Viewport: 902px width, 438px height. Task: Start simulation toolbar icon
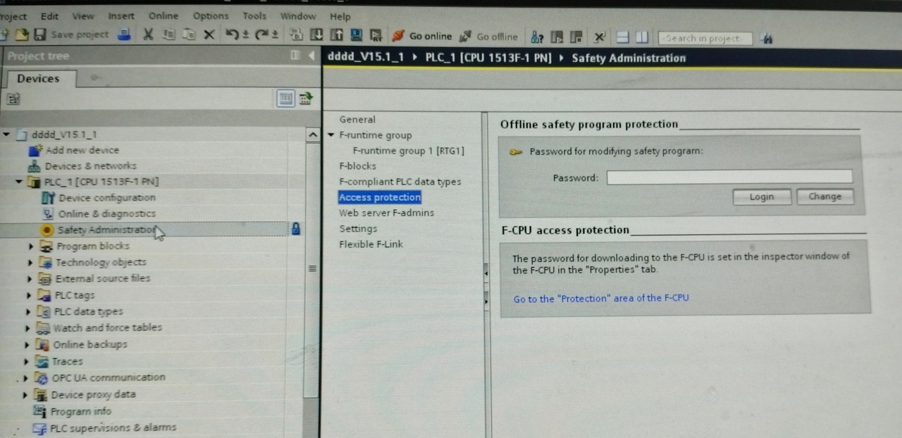coord(357,35)
